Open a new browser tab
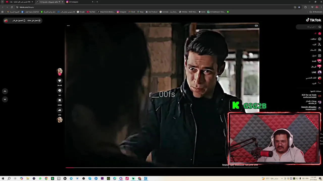 [x=97, y=2]
